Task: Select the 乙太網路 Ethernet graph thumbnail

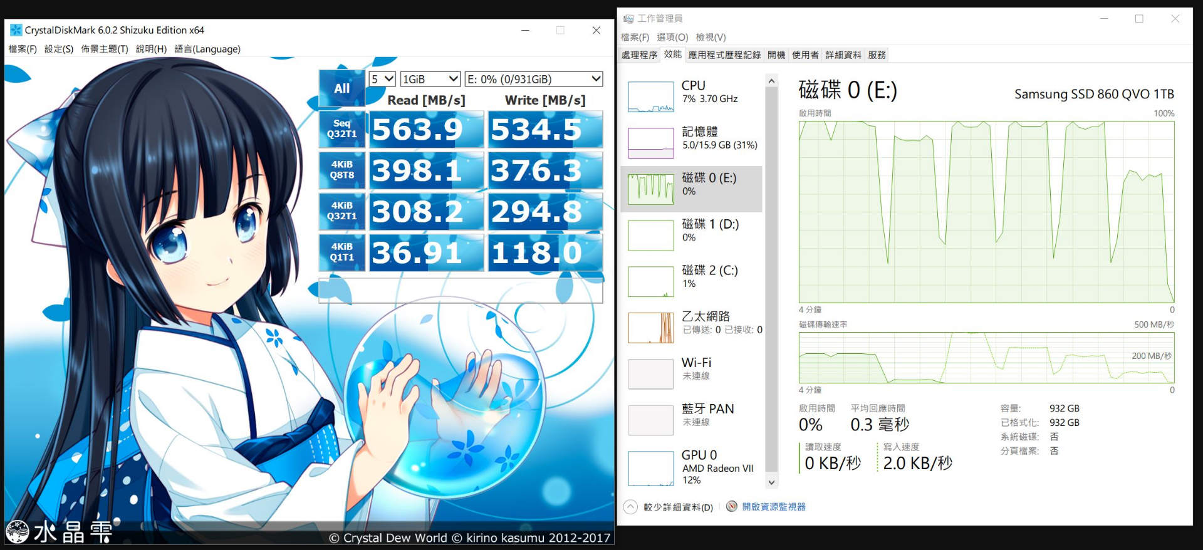Action: [x=651, y=328]
